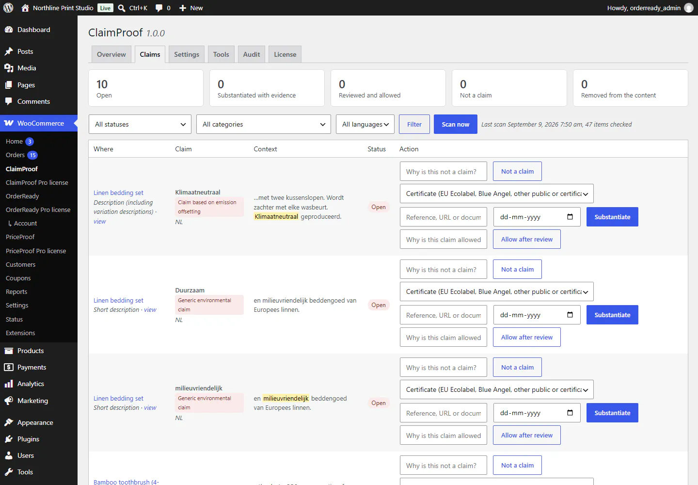Click the dd-mm-yyyy date field for Duurzaam
Viewport: 698px width, 485px height.
[x=537, y=315]
